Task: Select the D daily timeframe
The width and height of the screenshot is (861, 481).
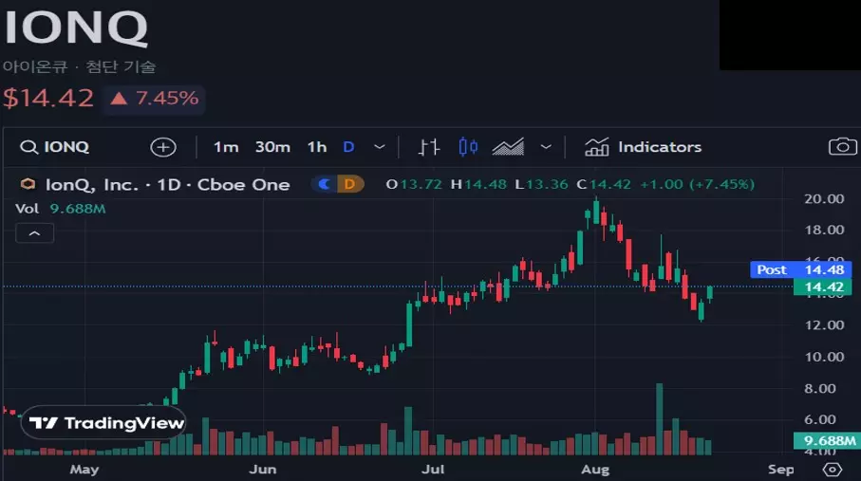Action: coord(348,147)
